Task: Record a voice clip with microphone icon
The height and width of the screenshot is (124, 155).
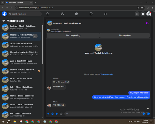Action: coord(48,114)
